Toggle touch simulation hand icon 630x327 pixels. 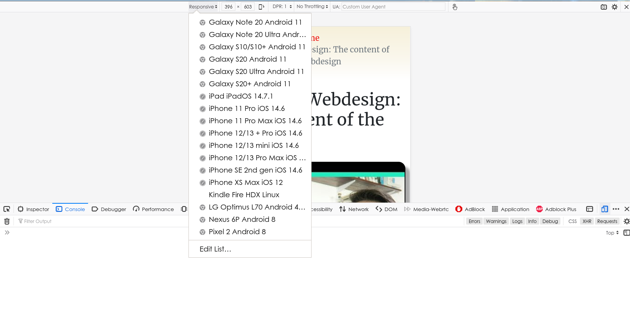click(455, 7)
